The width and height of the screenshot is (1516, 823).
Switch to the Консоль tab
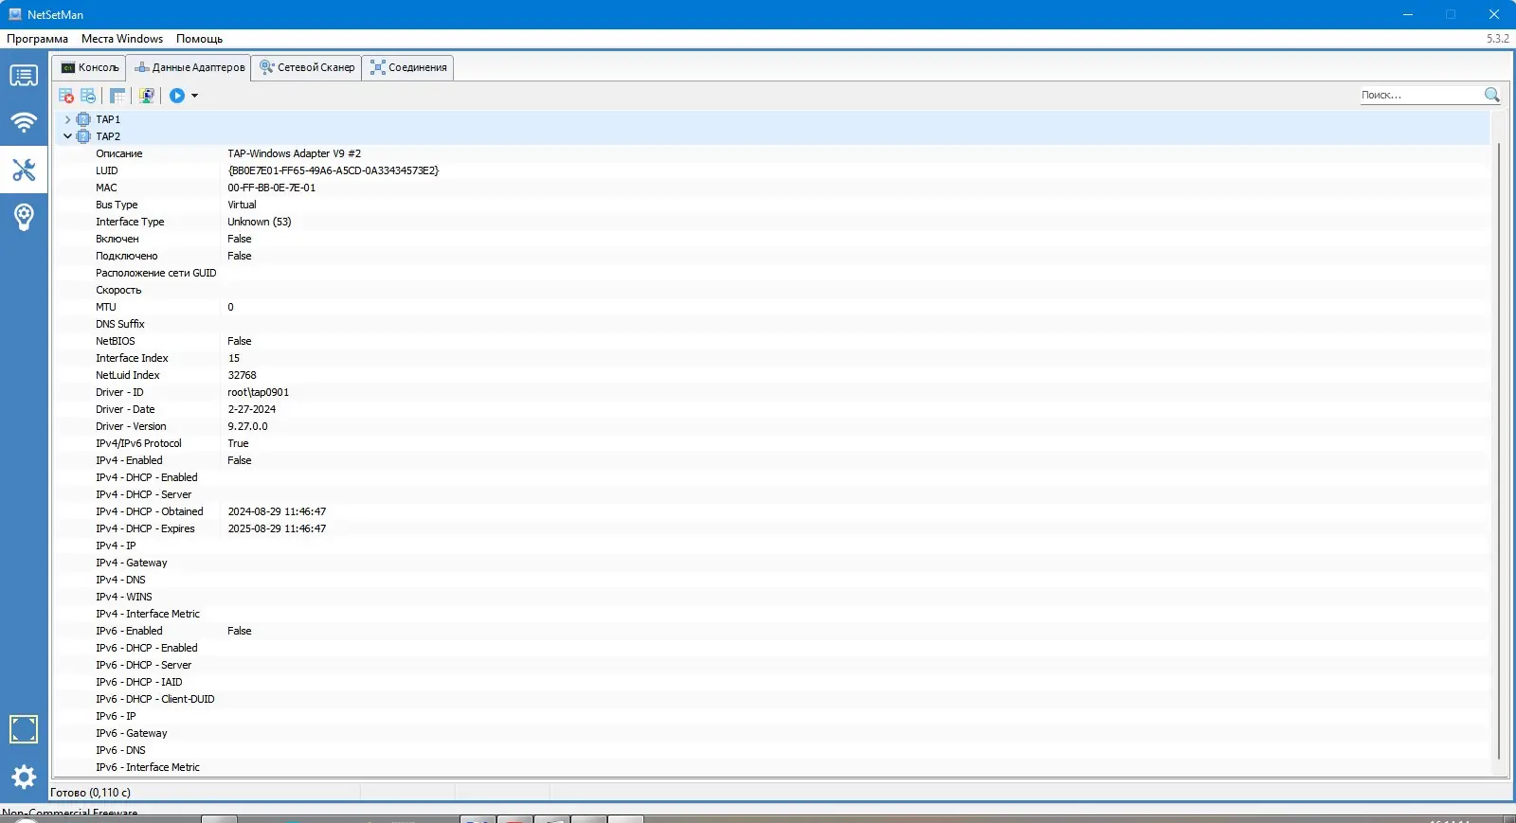90,67
